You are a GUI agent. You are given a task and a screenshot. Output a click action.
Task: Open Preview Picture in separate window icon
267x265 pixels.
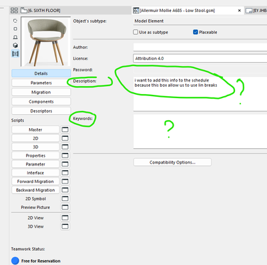[x=65, y=207]
